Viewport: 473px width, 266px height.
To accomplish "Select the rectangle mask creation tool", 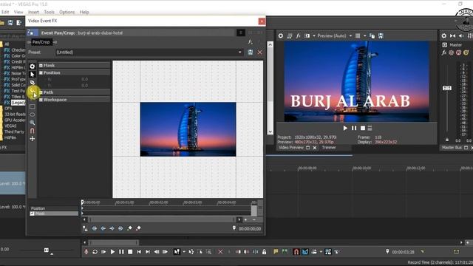I will [x=33, y=106].
